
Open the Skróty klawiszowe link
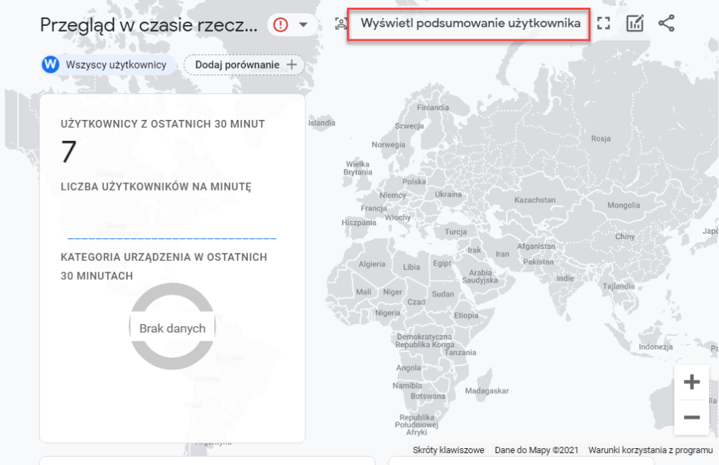point(448,450)
